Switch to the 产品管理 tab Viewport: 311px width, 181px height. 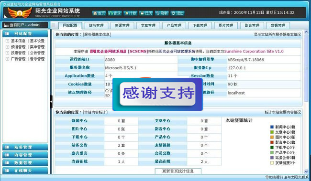(x=174, y=25)
